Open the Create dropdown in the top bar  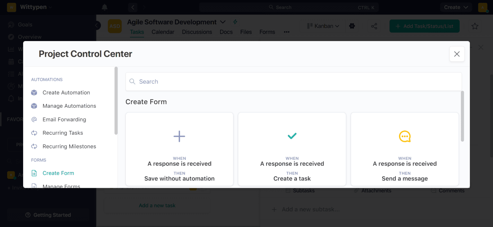click(456, 7)
